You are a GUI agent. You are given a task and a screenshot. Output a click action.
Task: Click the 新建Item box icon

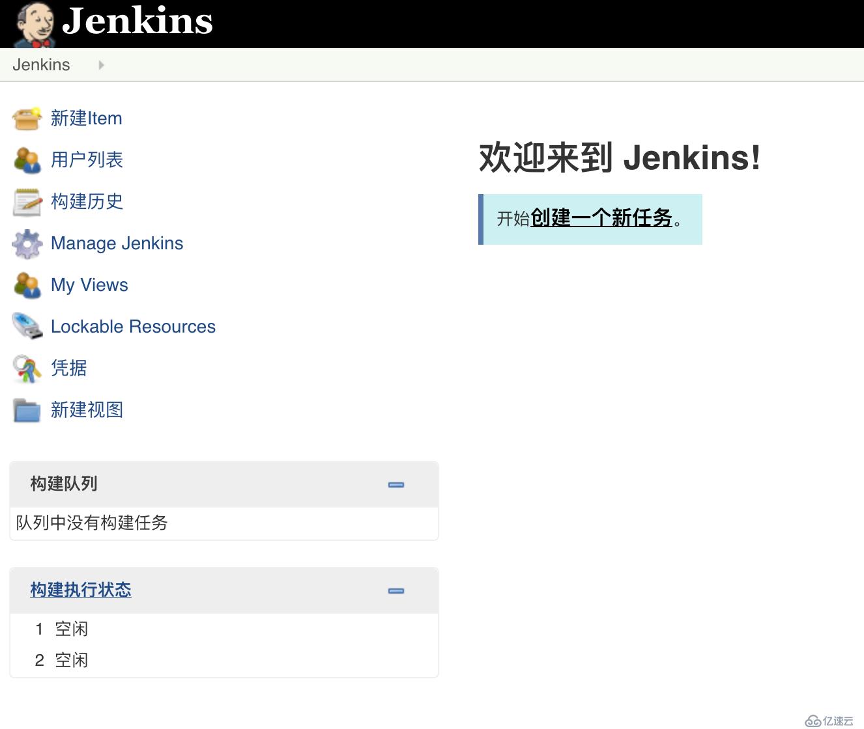coord(27,118)
